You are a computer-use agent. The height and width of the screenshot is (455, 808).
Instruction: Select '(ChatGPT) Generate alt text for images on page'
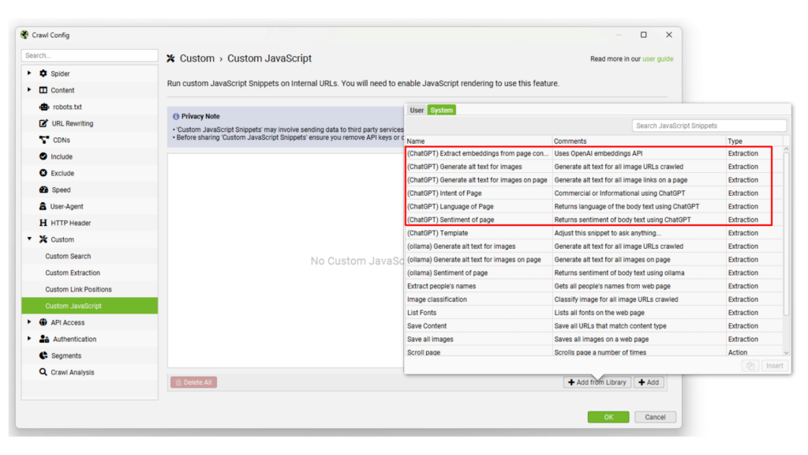(593, 180)
